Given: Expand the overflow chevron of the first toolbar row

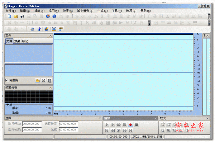Looking at the screenshot, I should [x=209, y=16].
